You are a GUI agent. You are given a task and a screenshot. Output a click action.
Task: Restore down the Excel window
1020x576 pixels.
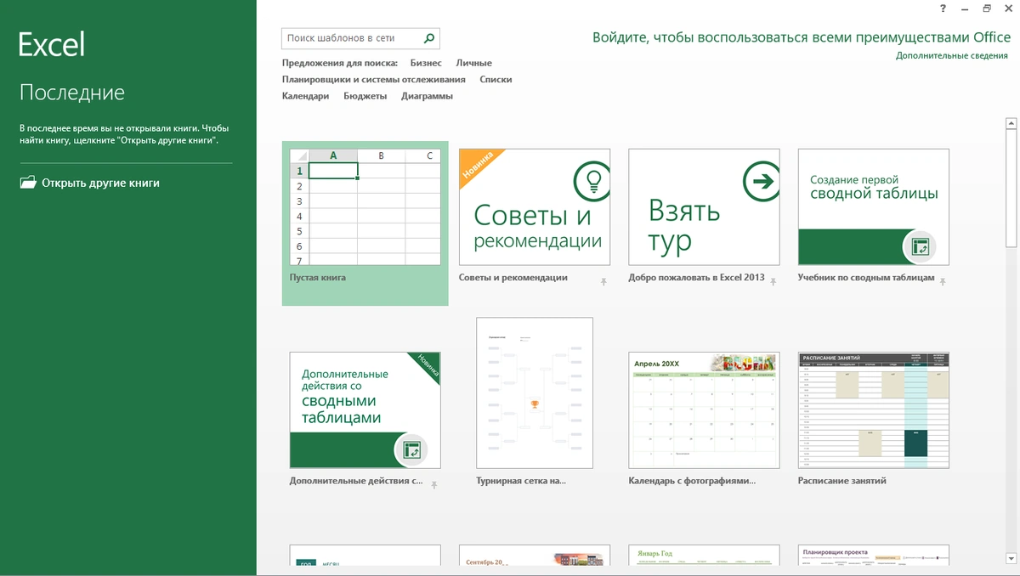pos(987,8)
